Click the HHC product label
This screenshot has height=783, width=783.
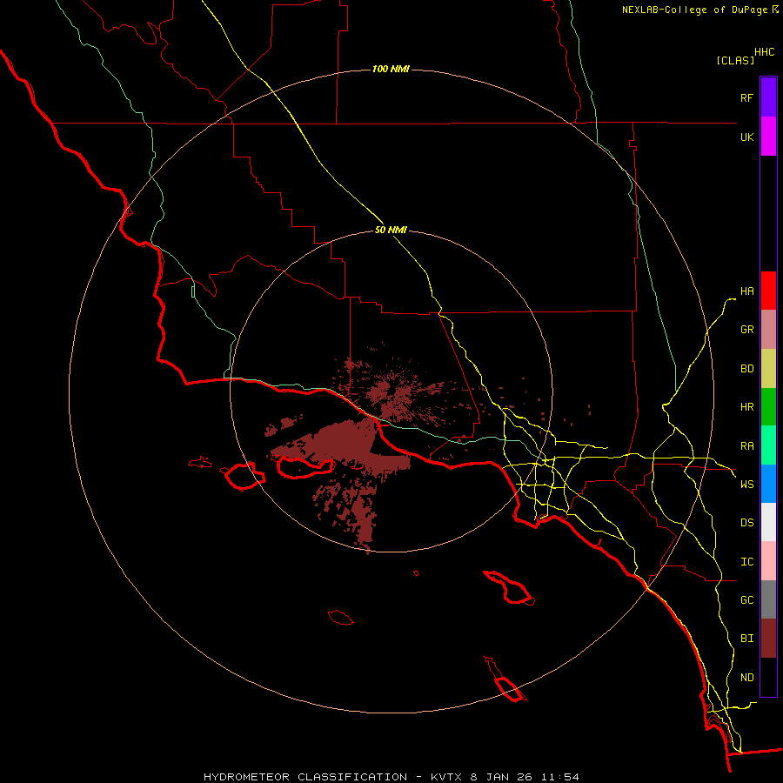pyautogui.click(x=764, y=52)
